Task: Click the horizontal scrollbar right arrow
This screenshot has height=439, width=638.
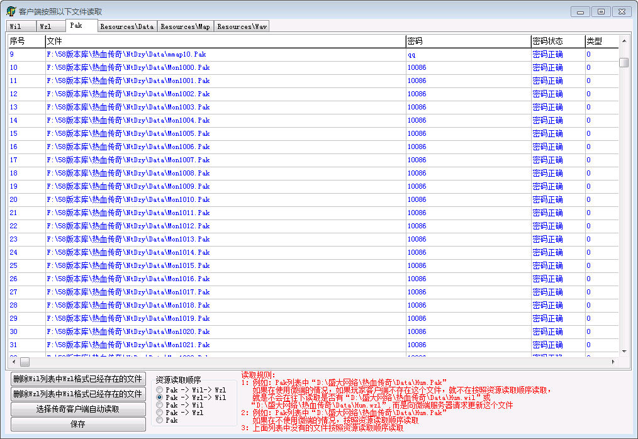Action: coord(613,362)
